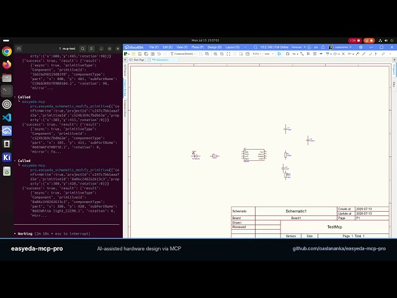The height and width of the screenshot is (298, 397).
Task: Launch Firefox from the dock
Action: [x=7, y=65]
